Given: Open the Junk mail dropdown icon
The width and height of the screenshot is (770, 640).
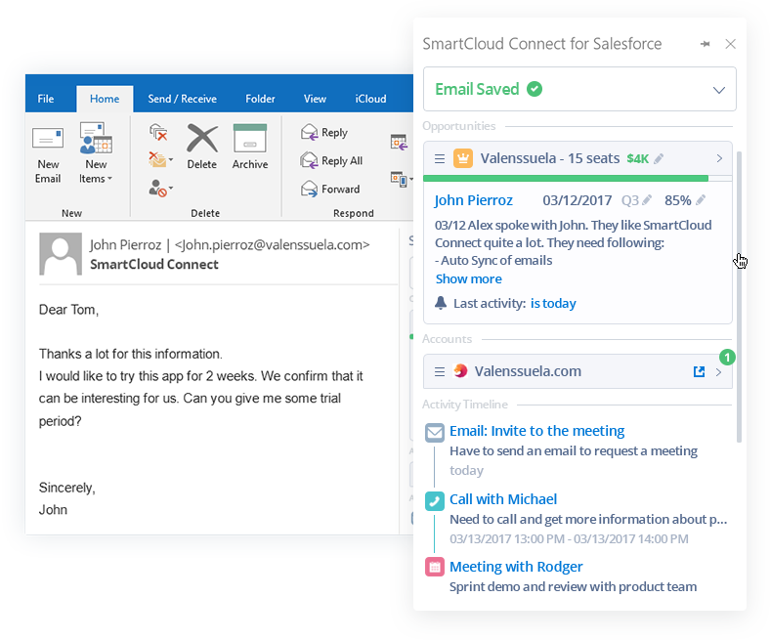Looking at the screenshot, I should (160, 188).
